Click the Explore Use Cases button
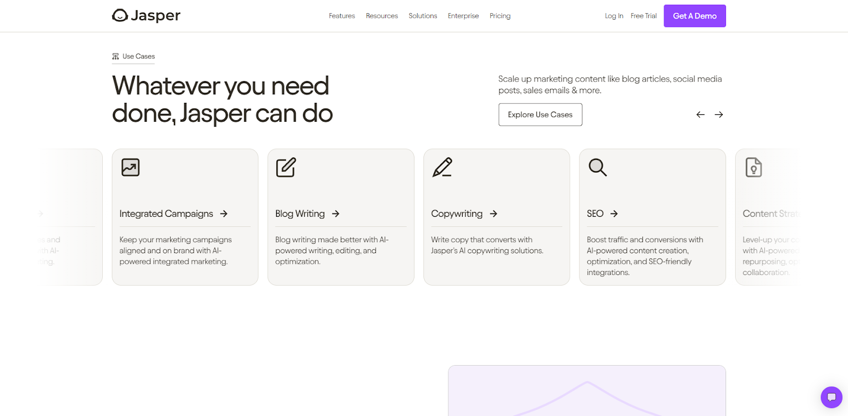The height and width of the screenshot is (416, 848). tap(540, 114)
